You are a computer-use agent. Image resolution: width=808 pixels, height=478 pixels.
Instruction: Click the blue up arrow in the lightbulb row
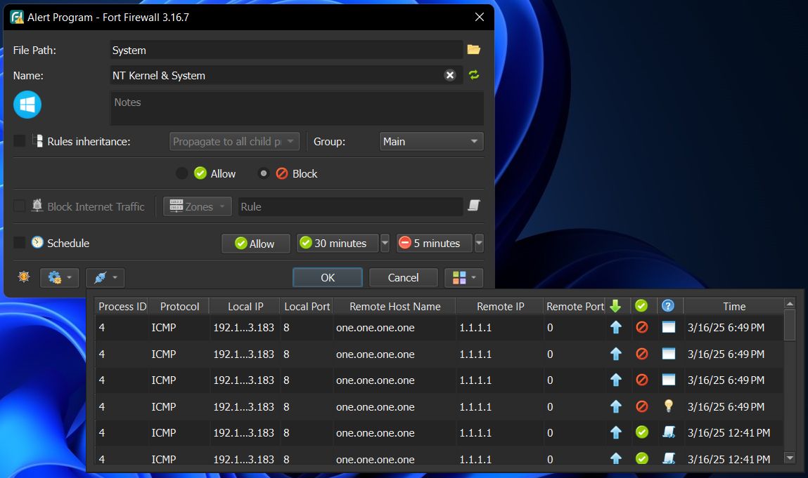[x=615, y=406]
